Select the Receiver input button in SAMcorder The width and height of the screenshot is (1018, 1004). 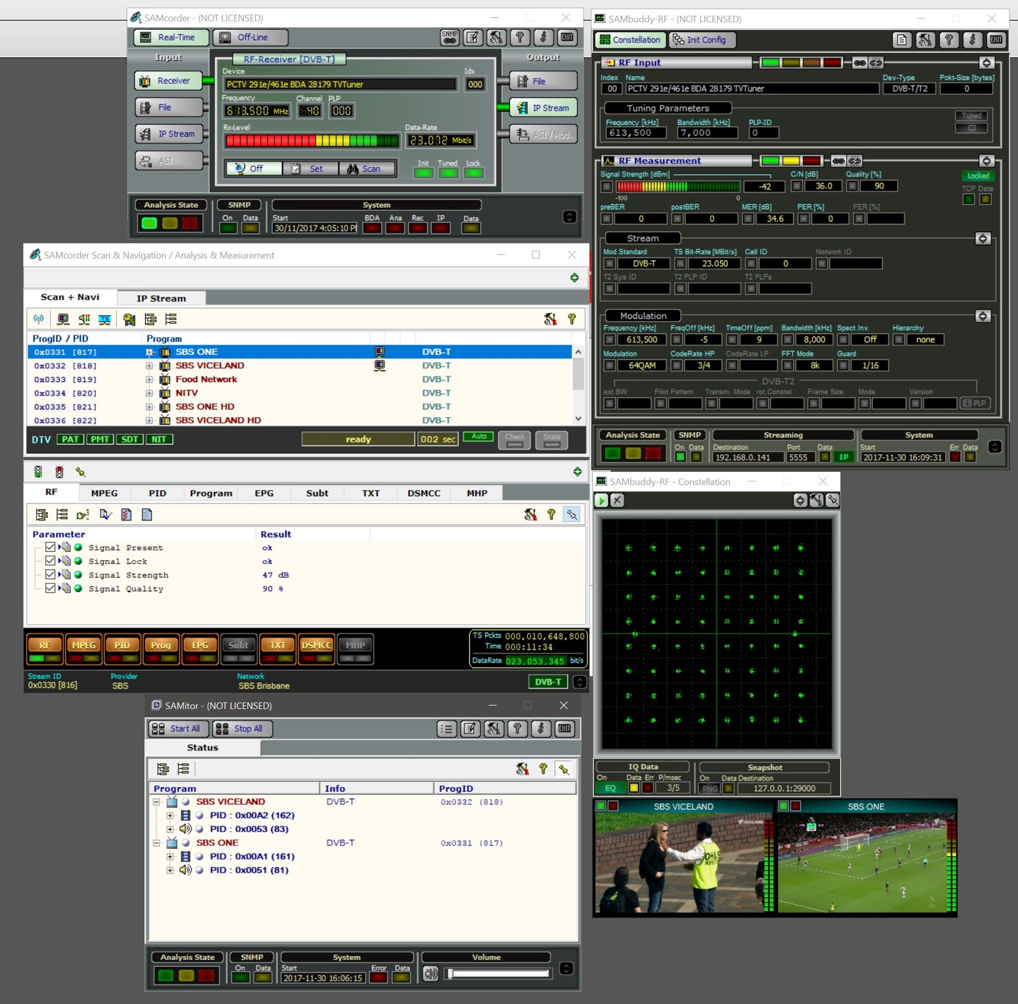(x=168, y=81)
